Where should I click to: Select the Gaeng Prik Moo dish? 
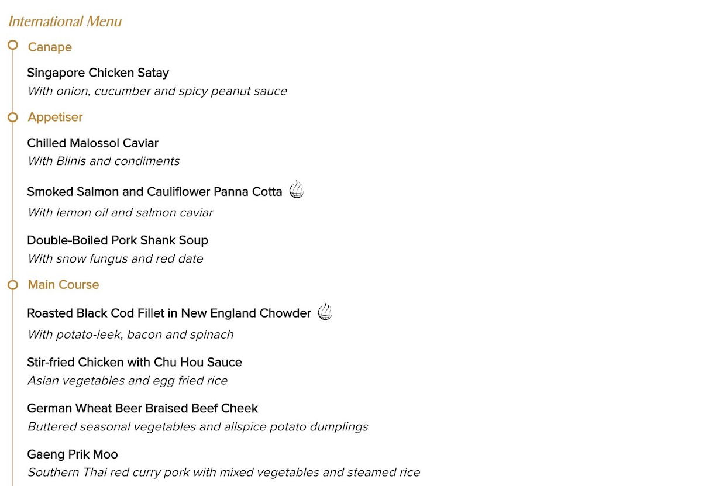pyautogui.click(x=73, y=454)
